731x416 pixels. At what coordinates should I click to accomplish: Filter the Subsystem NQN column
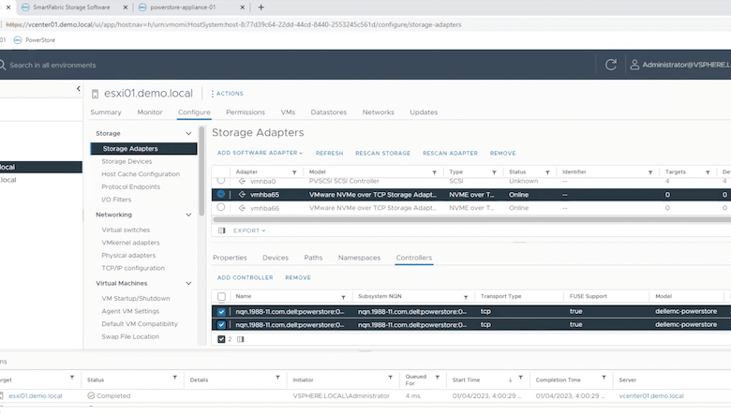pos(465,297)
